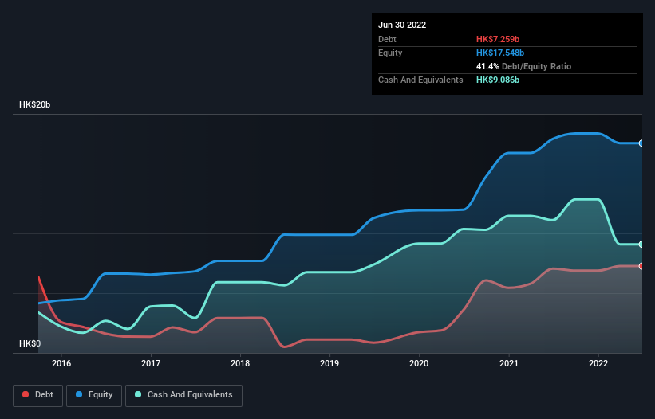Click the red Debt endpoint marker
Image resolution: width=655 pixels, height=419 pixels.
pos(641,266)
